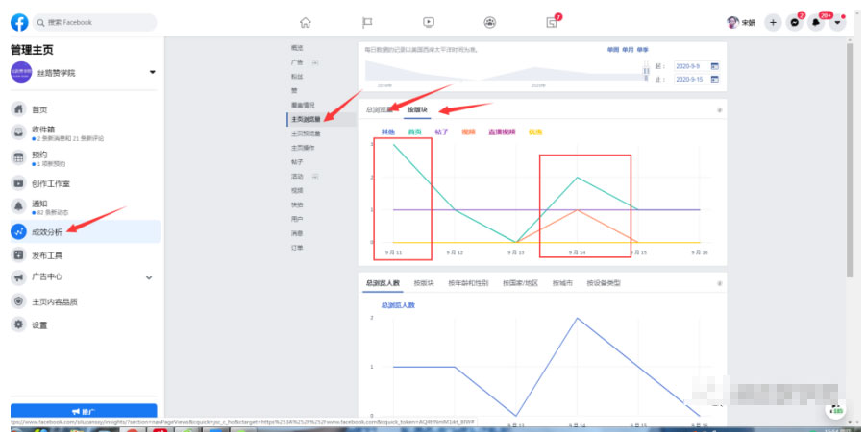Click the 推广 promote button

pos(84,410)
